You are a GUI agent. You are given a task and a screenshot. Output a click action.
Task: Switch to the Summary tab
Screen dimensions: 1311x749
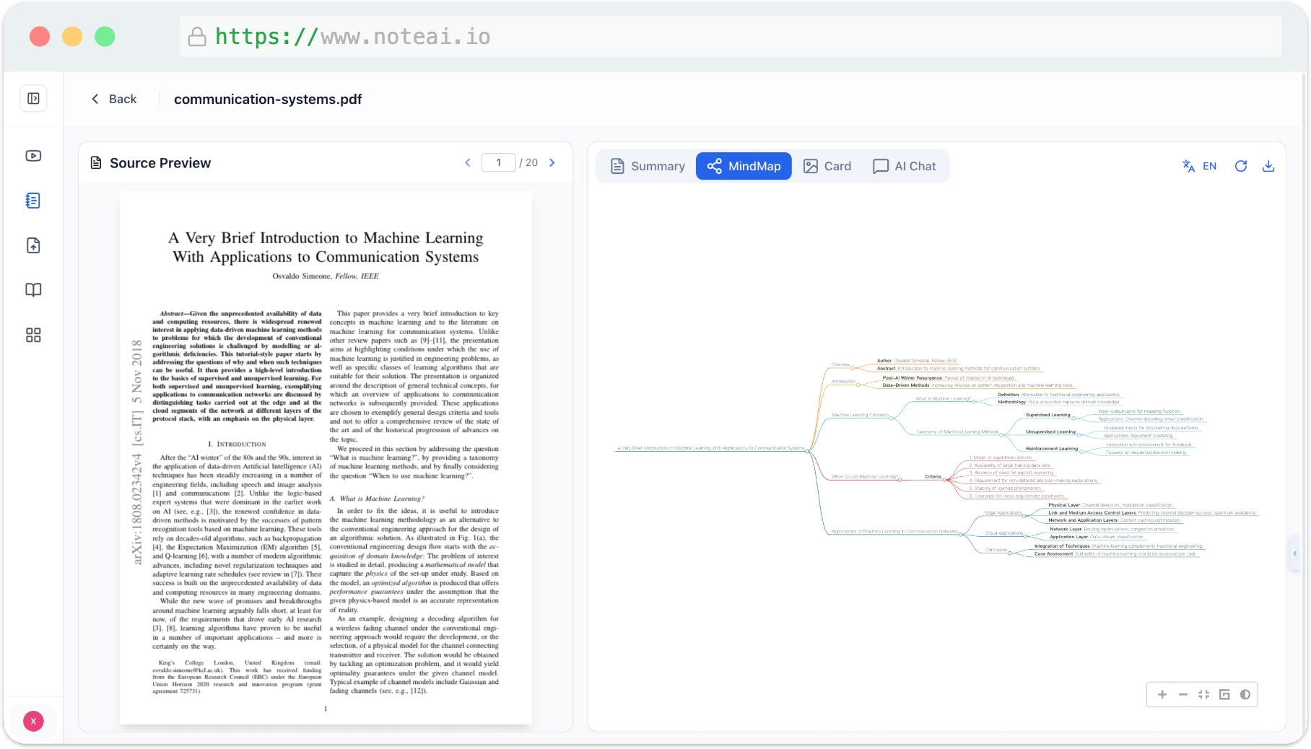pyautogui.click(x=646, y=166)
